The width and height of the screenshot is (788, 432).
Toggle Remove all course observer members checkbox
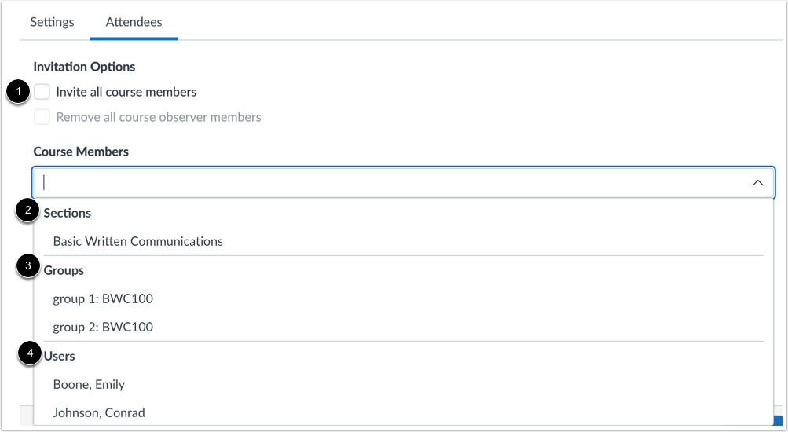point(42,117)
